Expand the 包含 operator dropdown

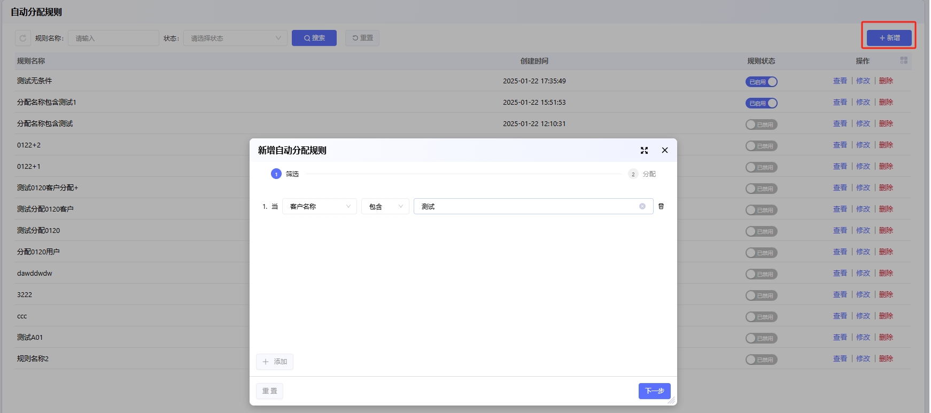pyautogui.click(x=385, y=206)
